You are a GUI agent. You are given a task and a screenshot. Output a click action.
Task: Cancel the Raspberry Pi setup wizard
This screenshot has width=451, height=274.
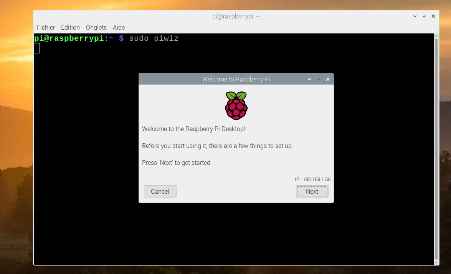(160, 191)
